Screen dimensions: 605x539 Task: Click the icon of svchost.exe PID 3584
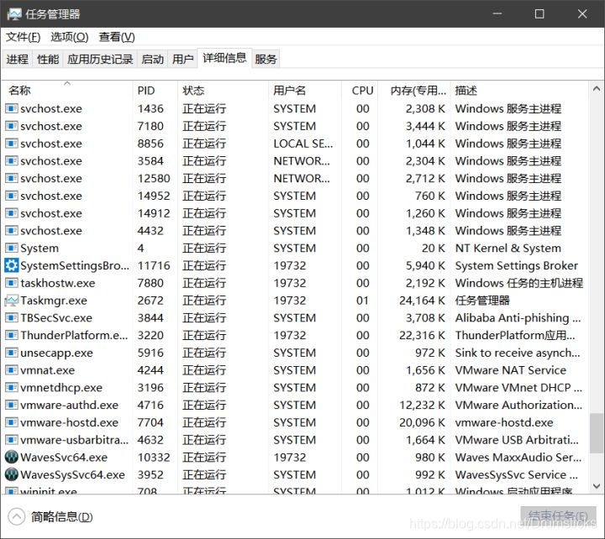point(12,160)
